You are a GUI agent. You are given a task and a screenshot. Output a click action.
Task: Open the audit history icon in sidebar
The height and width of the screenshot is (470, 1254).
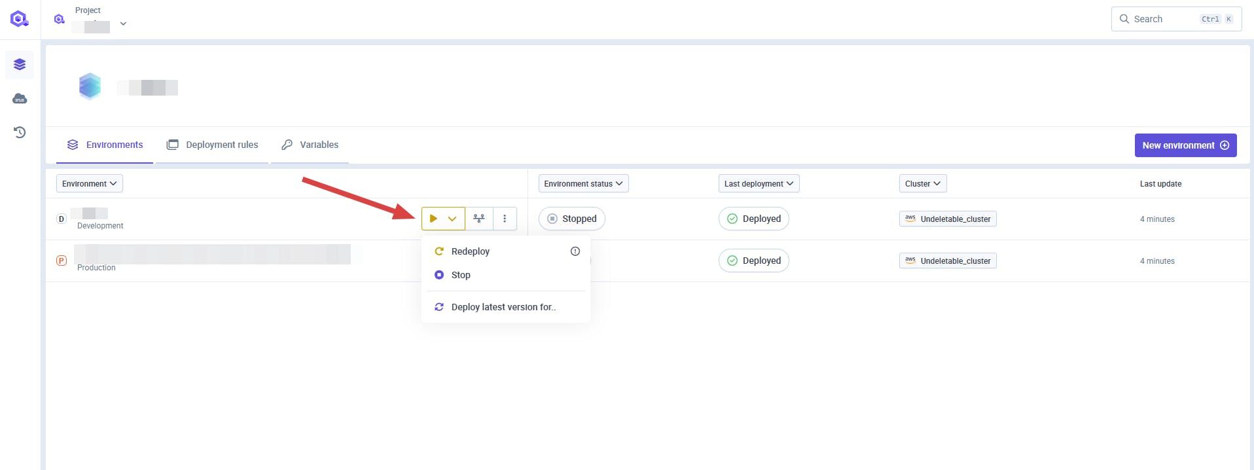tap(20, 132)
